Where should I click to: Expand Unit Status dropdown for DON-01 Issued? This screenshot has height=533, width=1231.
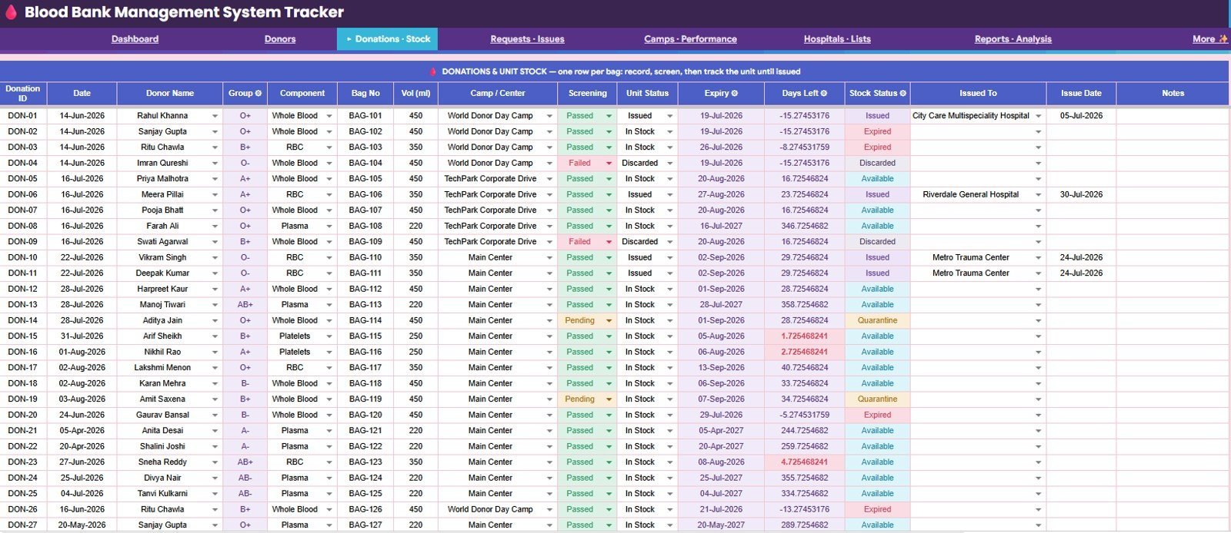click(670, 116)
